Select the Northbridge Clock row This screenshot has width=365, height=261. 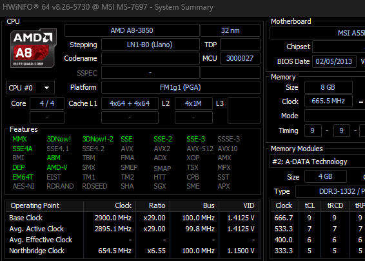point(133,251)
